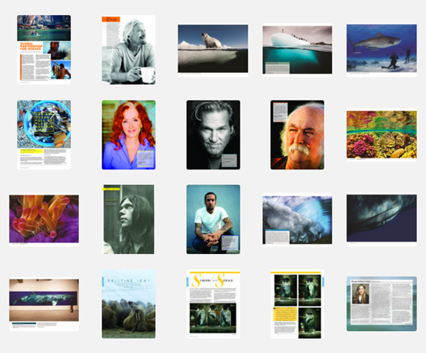Select the Pristine Seas walrus cover thumbnail
Image resolution: width=426 pixels, height=353 pixels.
(x=129, y=304)
